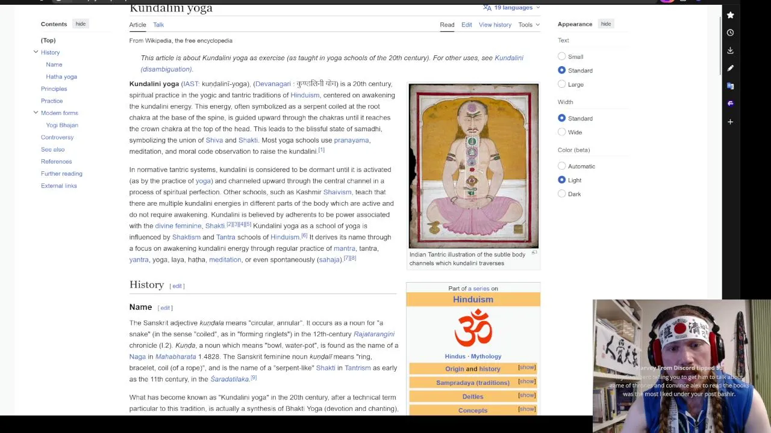Go to Further reading in contents
This screenshot has height=433, width=771.
pyautogui.click(x=61, y=173)
